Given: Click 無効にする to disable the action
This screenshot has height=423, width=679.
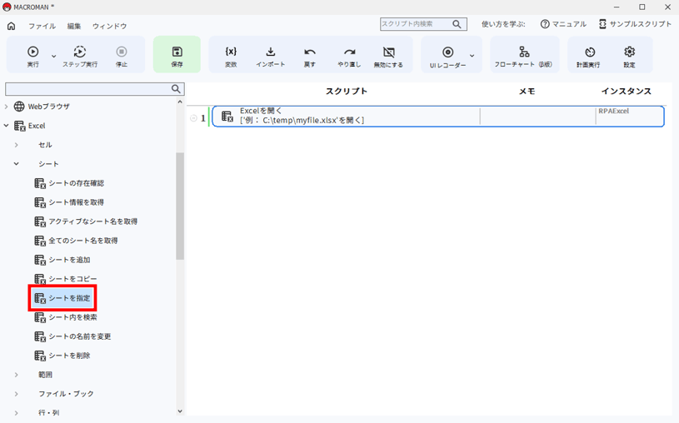Looking at the screenshot, I should point(388,57).
